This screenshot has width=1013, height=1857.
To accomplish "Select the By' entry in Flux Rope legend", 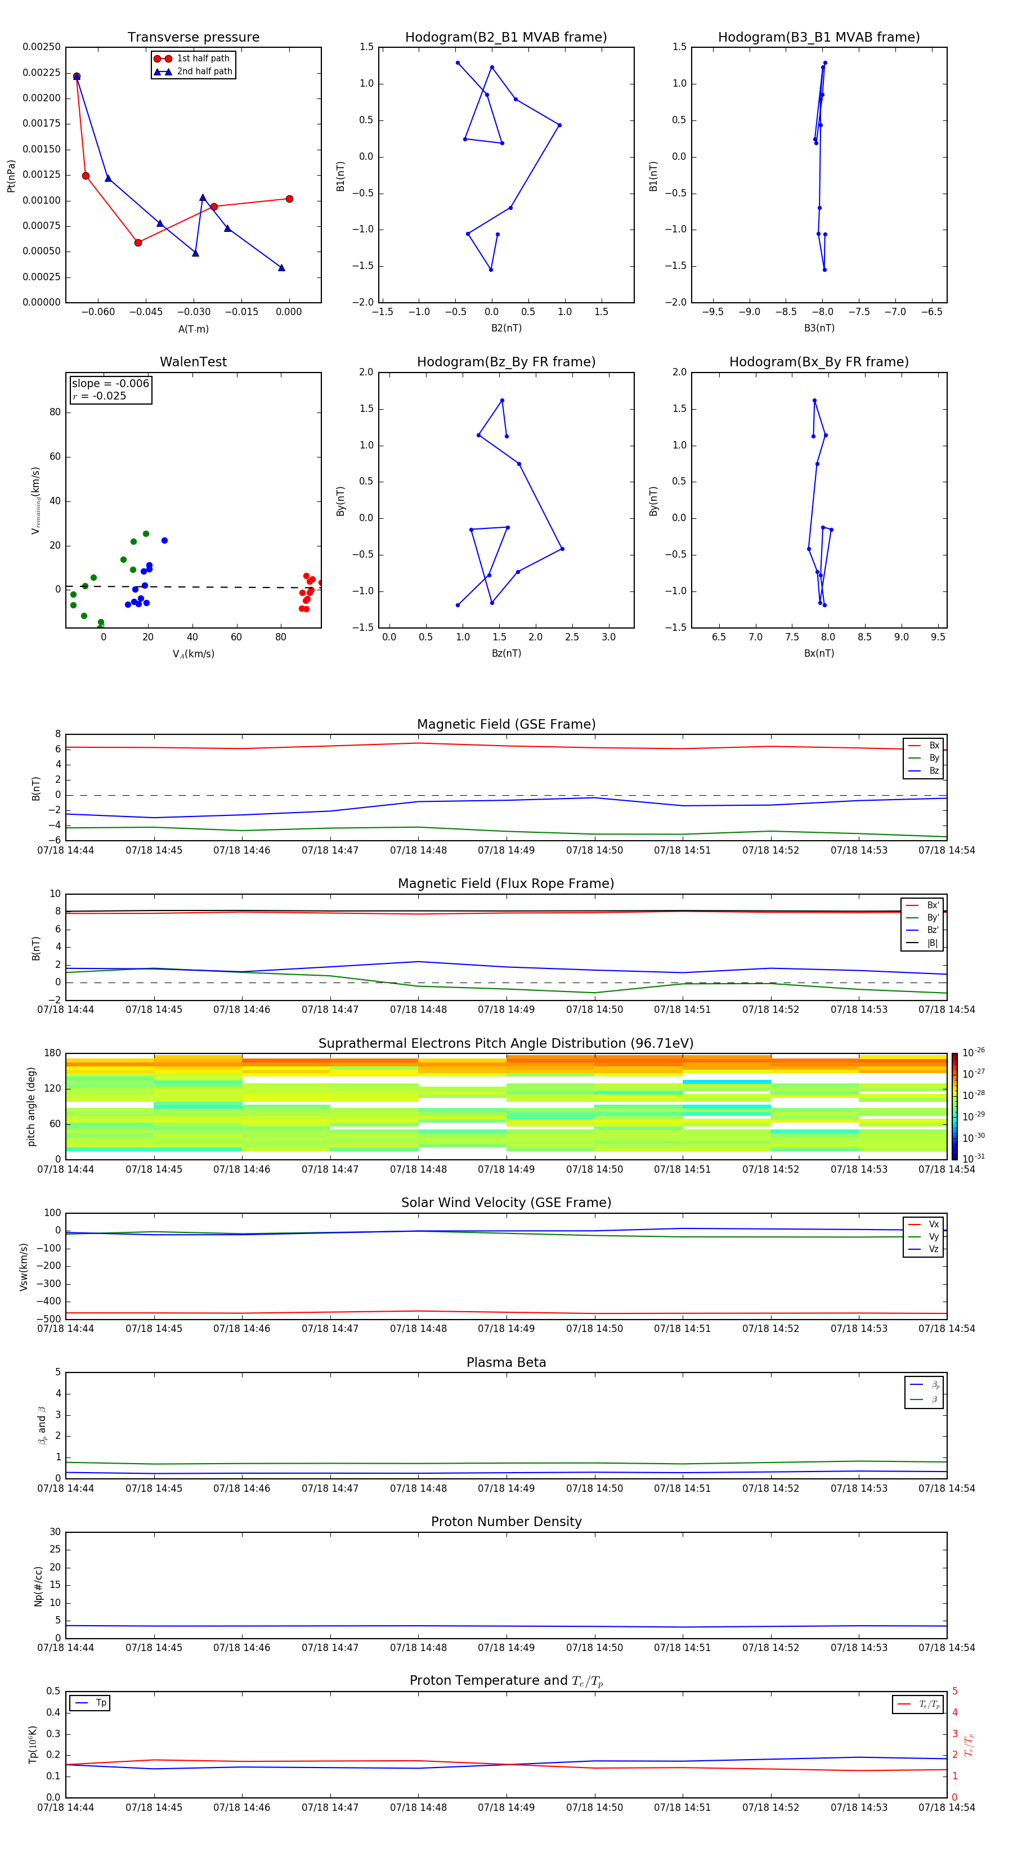I will (922, 918).
